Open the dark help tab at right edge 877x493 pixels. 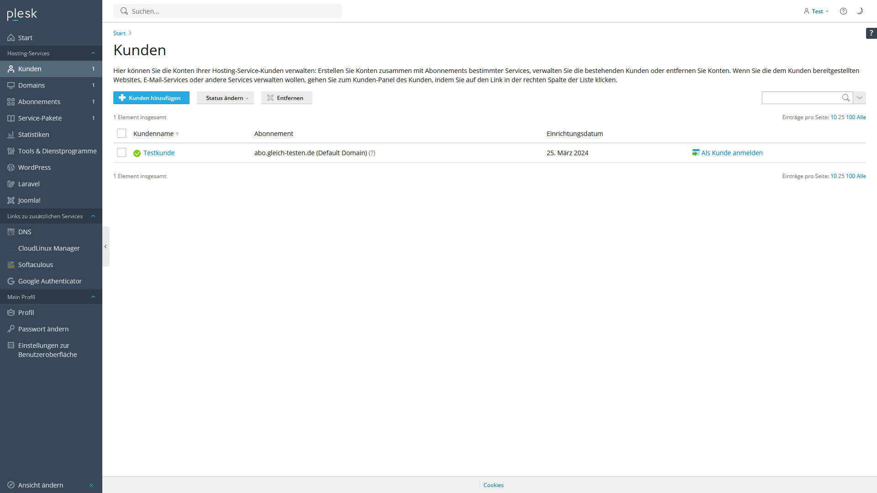(871, 33)
